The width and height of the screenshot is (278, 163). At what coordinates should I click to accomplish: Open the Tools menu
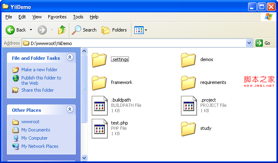tap(78, 17)
